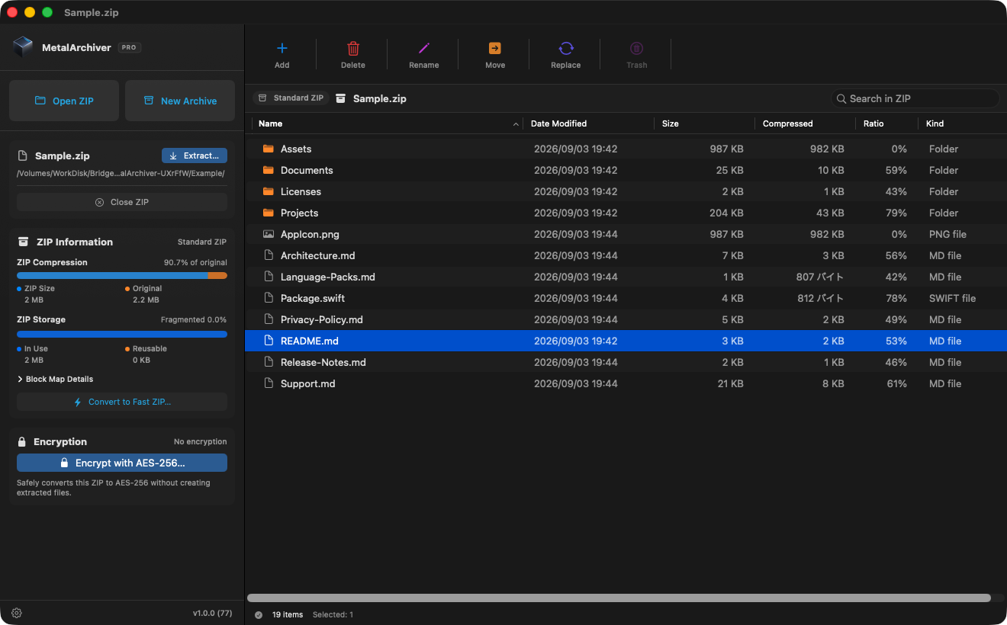The width and height of the screenshot is (1007, 625).
Task: Click the horizontal scrollbar under the file list
Action: click(x=619, y=598)
